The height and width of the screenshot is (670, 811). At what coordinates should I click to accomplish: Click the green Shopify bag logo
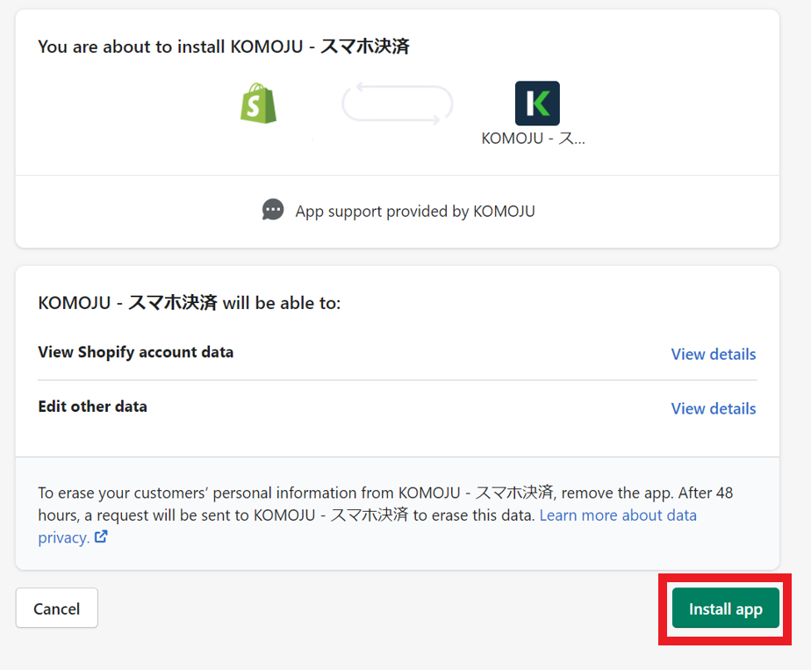click(x=259, y=104)
